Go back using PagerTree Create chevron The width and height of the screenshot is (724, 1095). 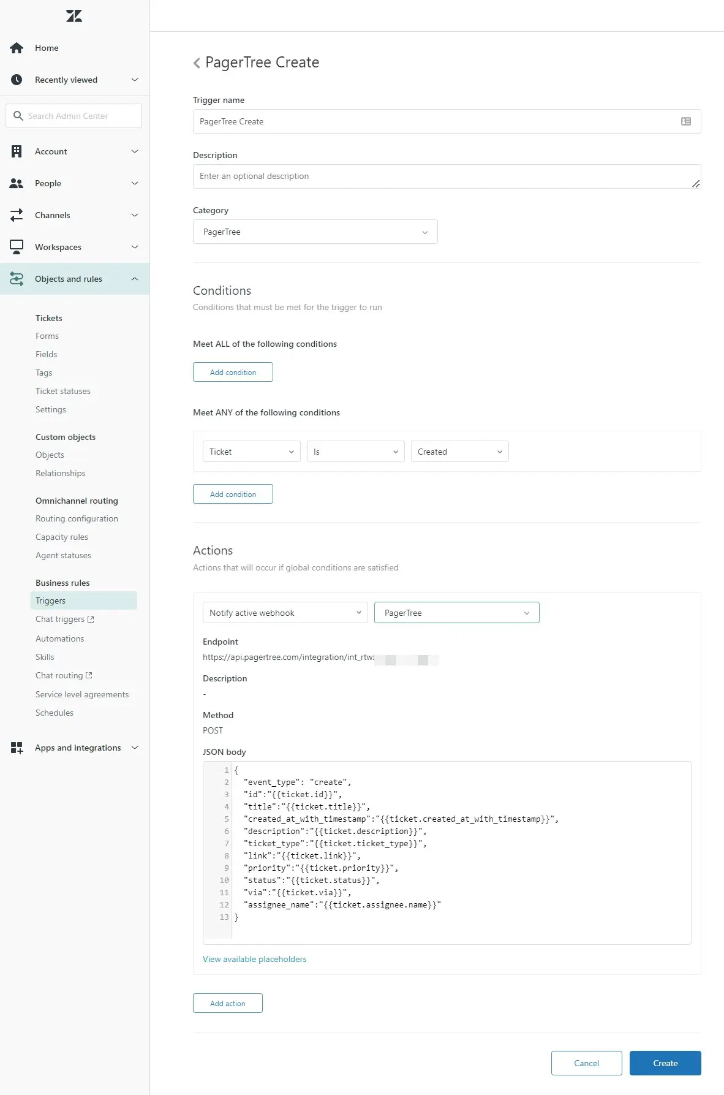(197, 63)
